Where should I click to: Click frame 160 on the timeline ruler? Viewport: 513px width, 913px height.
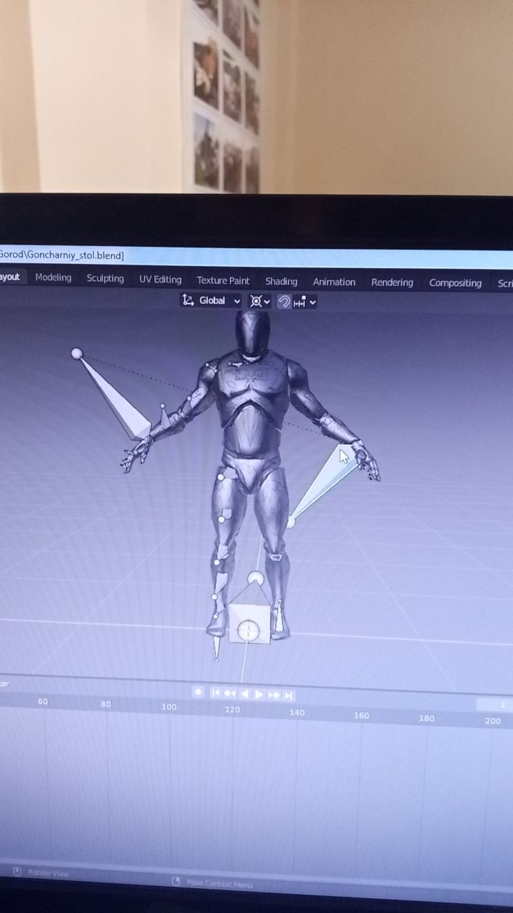(x=361, y=715)
